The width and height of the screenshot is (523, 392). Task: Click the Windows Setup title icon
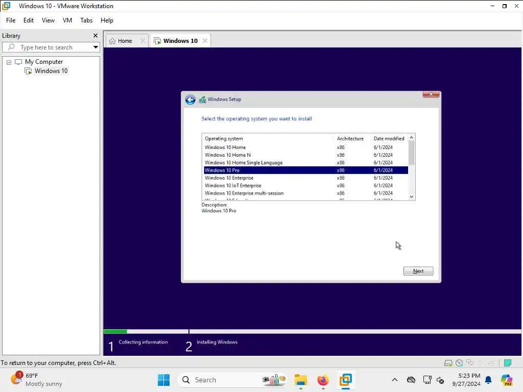point(202,100)
